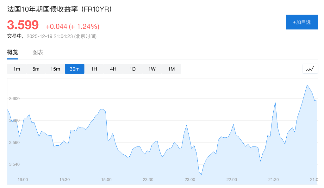Click the +0.044 (+1.24%) change text
Screen dimensions: 324x188
72,26
